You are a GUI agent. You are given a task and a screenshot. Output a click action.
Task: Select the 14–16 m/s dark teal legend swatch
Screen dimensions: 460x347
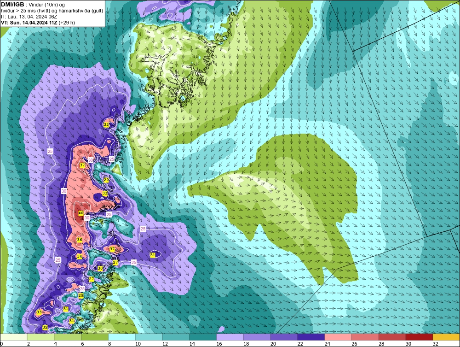coord(203,337)
